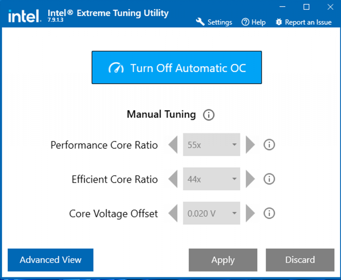Increase Performance Core Ratio with right arrow
341x280 pixels.
pos(250,145)
